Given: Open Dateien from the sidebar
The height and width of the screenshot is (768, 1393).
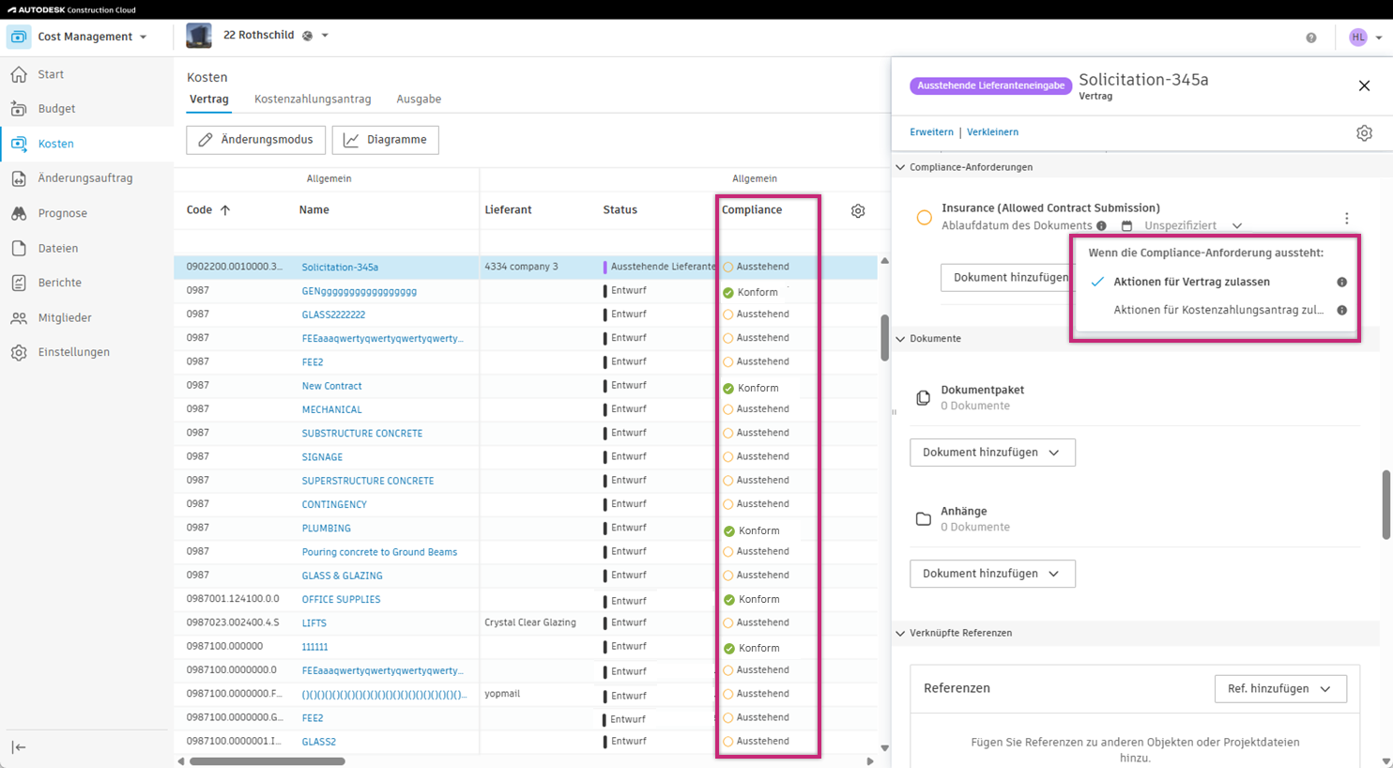Looking at the screenshot, I should tap(57, 249).
